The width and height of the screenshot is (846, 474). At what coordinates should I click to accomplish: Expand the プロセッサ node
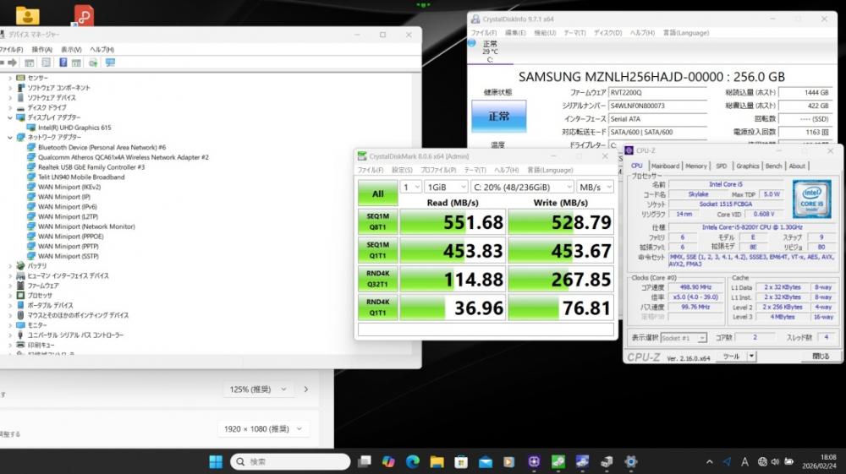tap(9, 295)
